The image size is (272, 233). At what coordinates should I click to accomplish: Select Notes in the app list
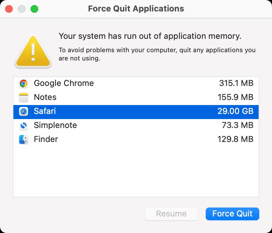(x=45, y=97)
